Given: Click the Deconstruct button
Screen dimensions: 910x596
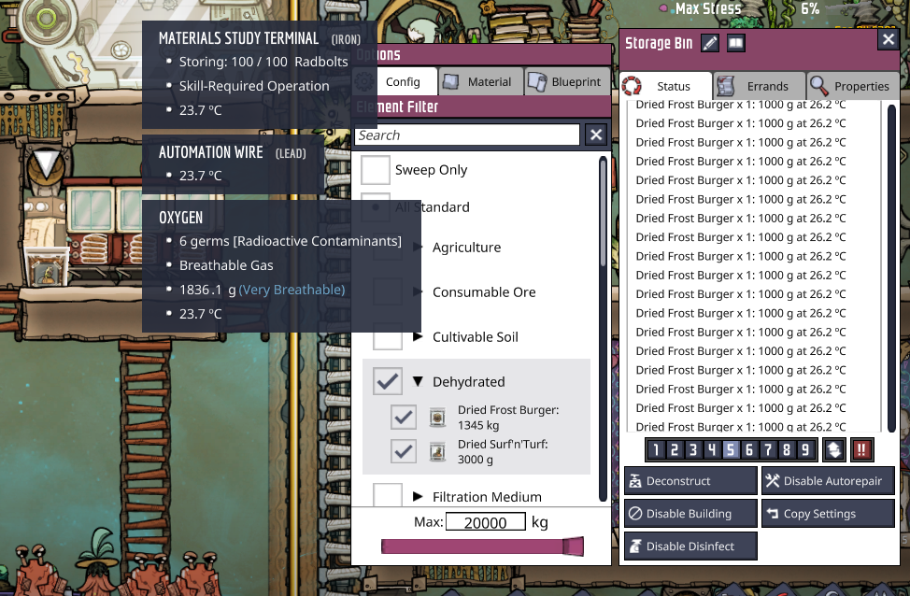Looking at the screenshot, I should point(690,480).
